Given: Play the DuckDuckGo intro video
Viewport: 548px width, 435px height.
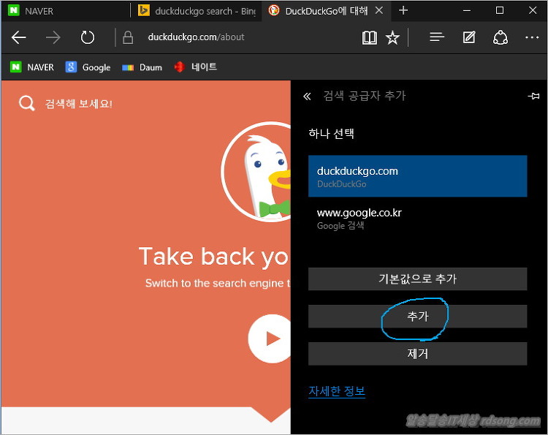Looking at the screenshot, I should [272, 338].
